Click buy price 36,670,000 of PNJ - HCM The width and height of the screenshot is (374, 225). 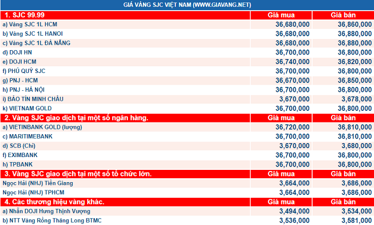tap(293, 80)
